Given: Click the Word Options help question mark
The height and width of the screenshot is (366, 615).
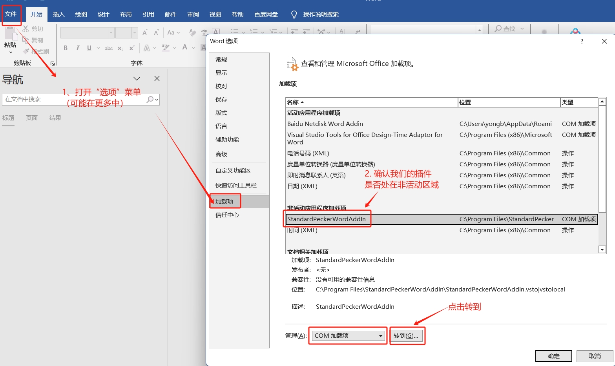Looking at the screenshot, I should [582, 41].
